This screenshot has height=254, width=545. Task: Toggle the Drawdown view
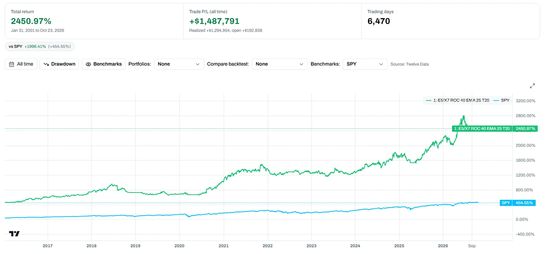[x=59, y=64]
